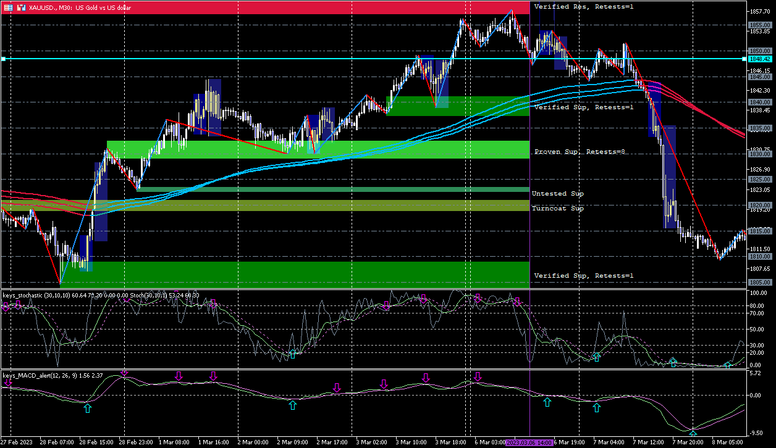The image size is (776, 448).
Task: Click the magenta MACD down arrow near 28 Feb 23:00
Action: pyautogui.click(x=124, y=372)
